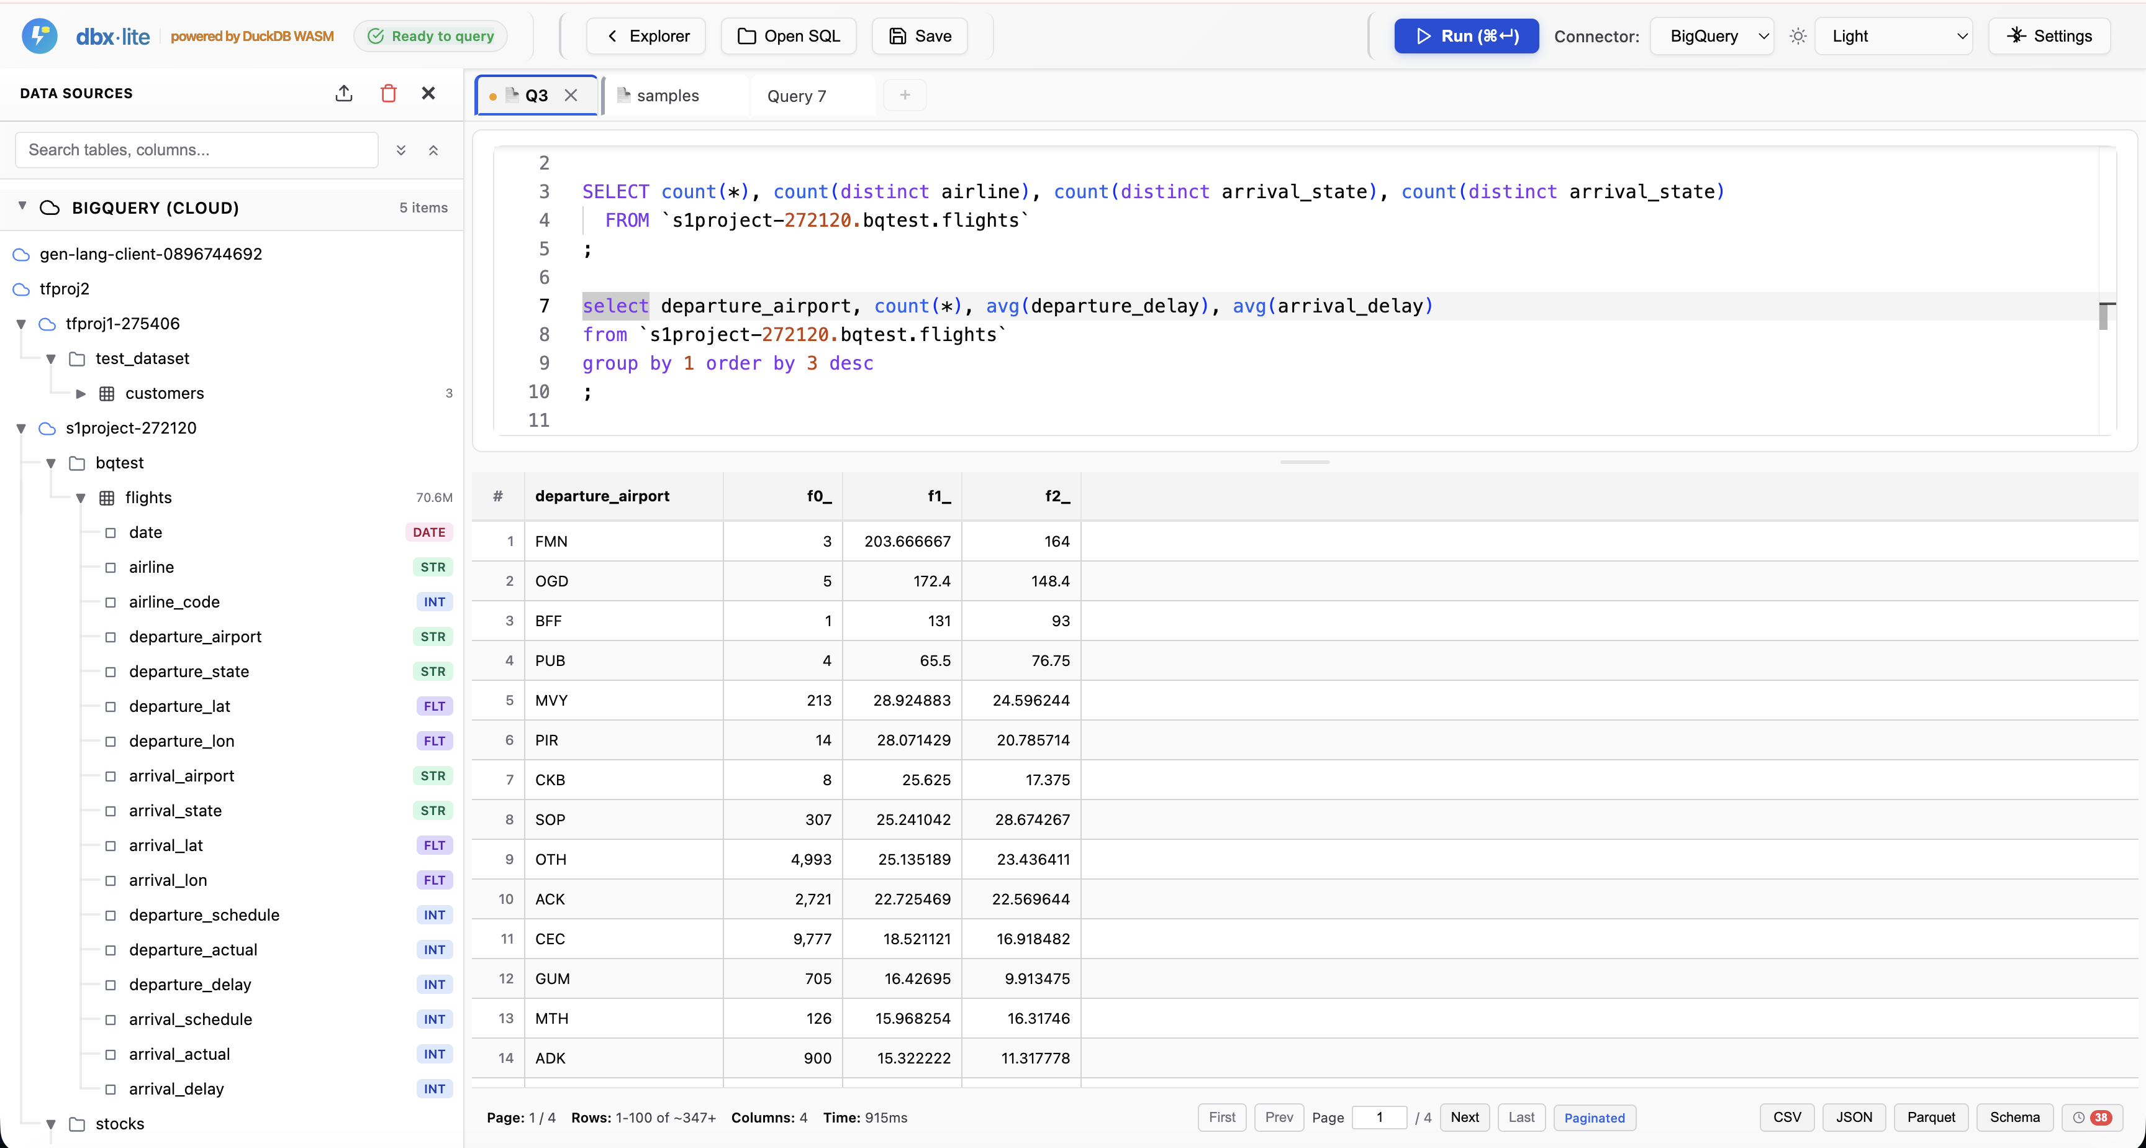Image resolution: width=2146 pixels, height=1148 pixels.
Task: Check the departure_delay column checkbox
Action: 111,985
